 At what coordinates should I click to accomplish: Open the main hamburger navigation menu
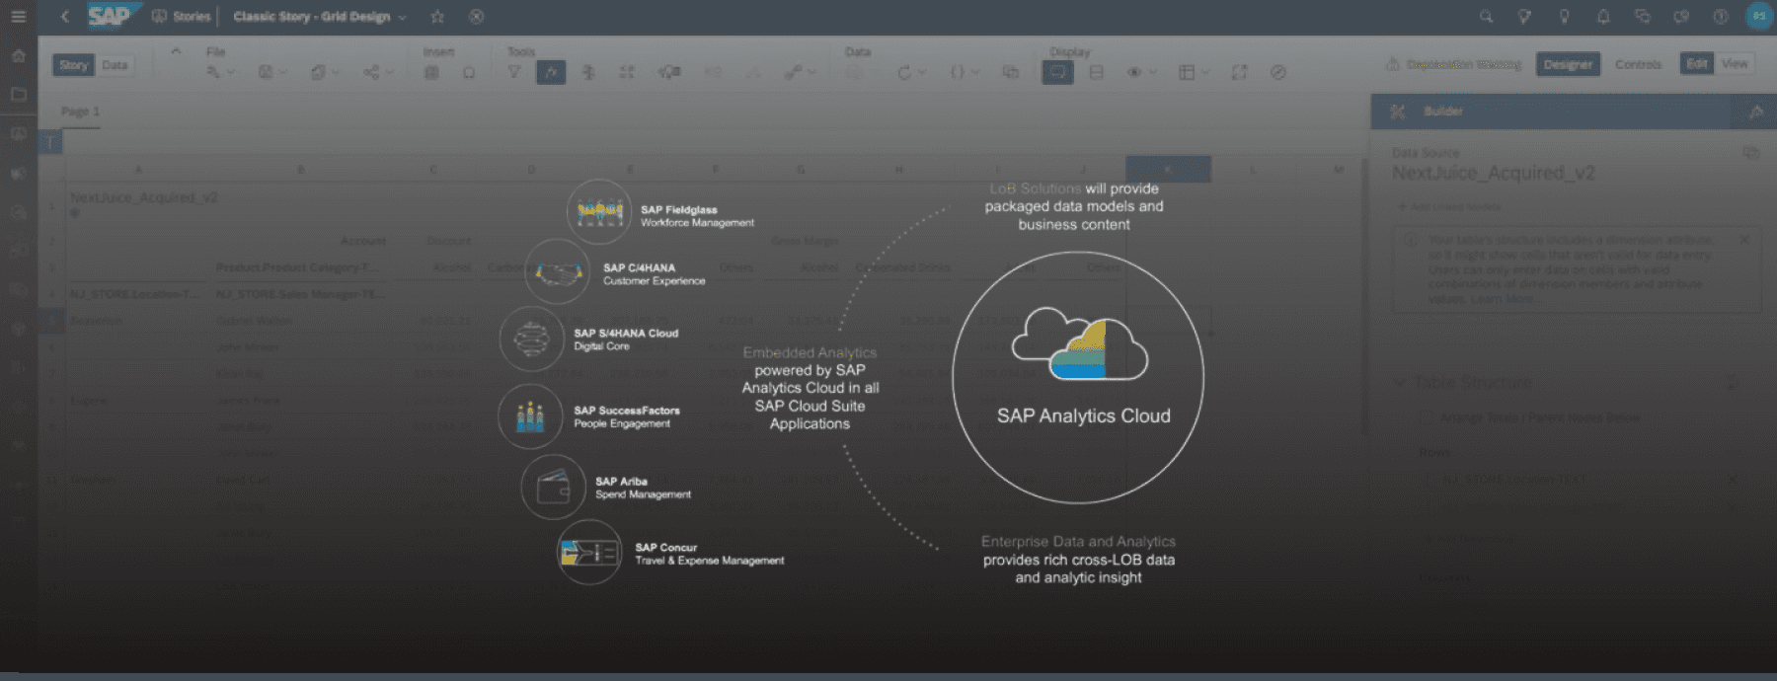pyautogui.click(x=18, y=17)
